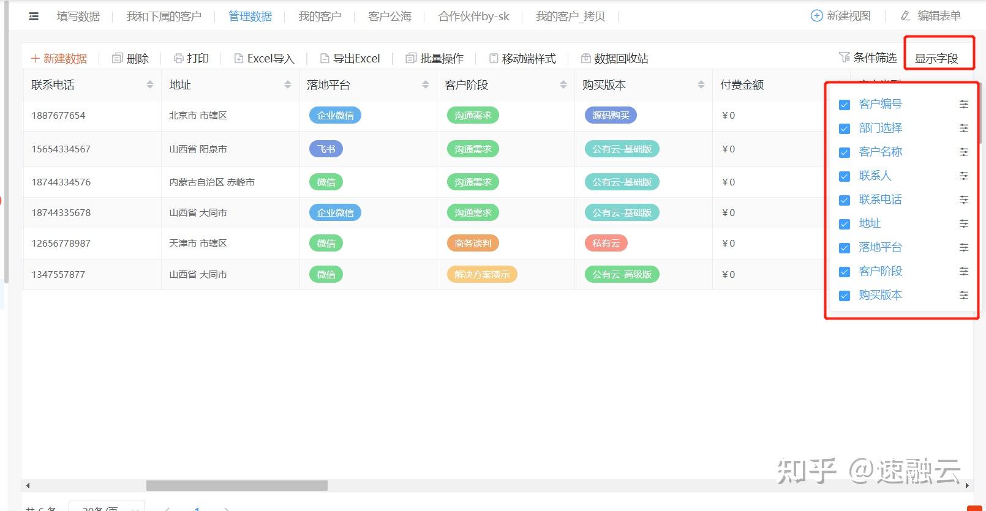Screen dimensions: 986x511
Task: Click 显示字段 button
Action: (x=936, y=59)
